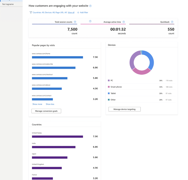Click the 'Tablet' device label
188x180 pixels.
click(113, 93)
